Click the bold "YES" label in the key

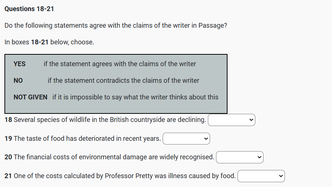pos(20,64)
